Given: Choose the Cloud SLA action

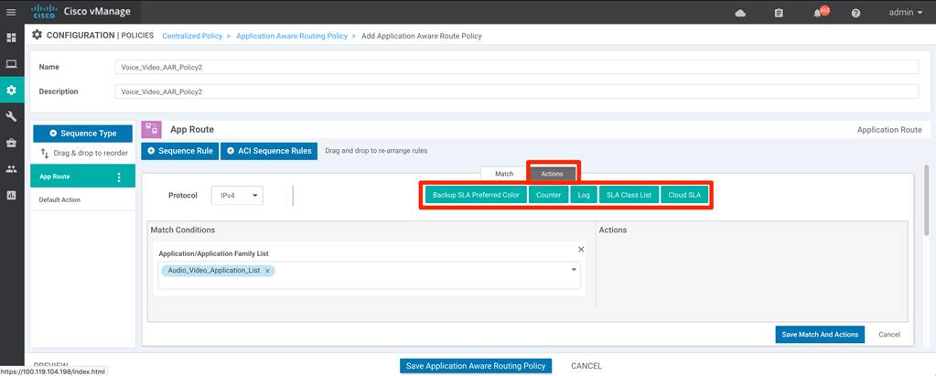Looking at the screenshot, I should [684, 195].
